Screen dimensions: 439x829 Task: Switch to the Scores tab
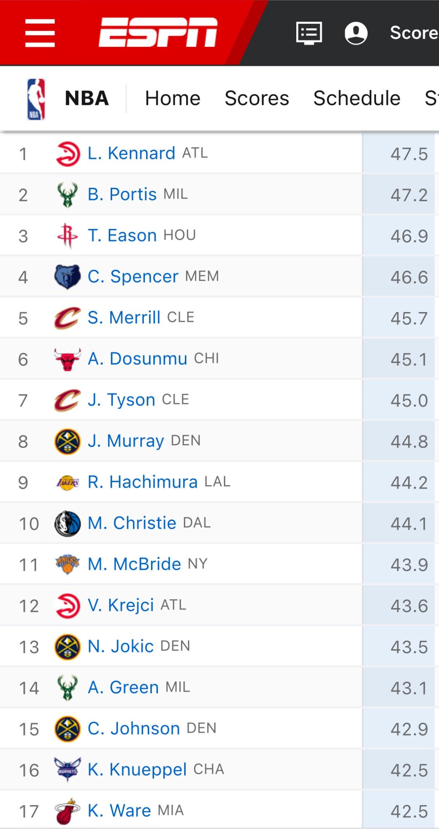click(257, 98)
